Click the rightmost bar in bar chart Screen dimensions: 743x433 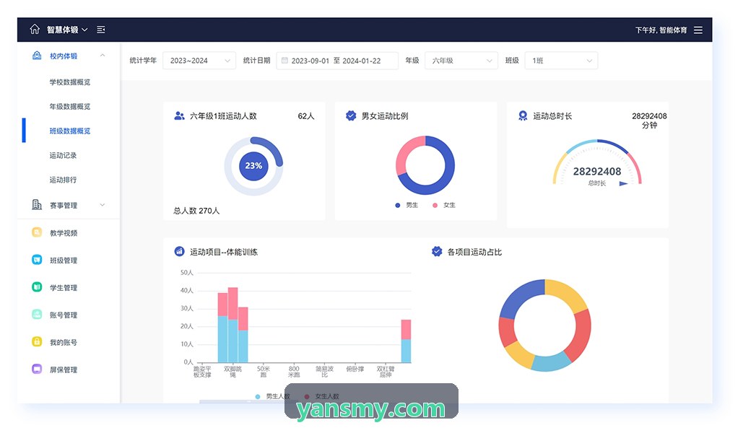pyautogui.click(x=406, y=341)
